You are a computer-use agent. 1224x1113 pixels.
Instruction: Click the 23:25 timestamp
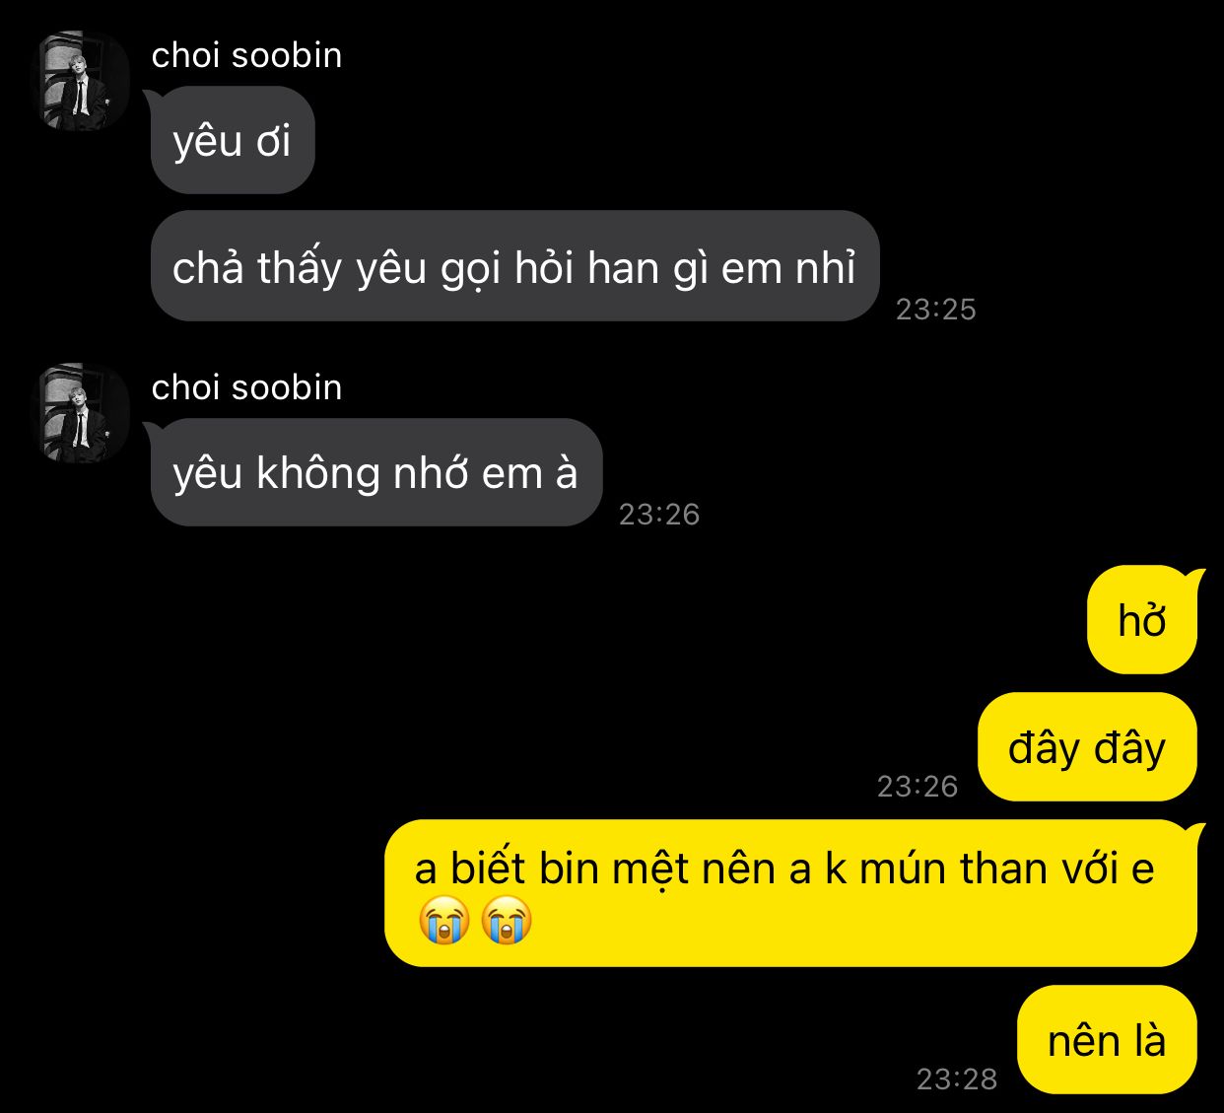coord(935,310)
